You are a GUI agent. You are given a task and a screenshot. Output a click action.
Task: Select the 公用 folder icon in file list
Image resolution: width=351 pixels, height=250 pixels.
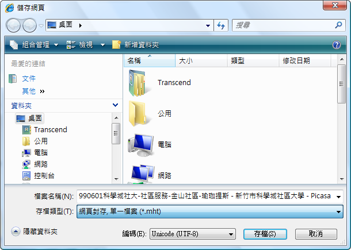138,114
